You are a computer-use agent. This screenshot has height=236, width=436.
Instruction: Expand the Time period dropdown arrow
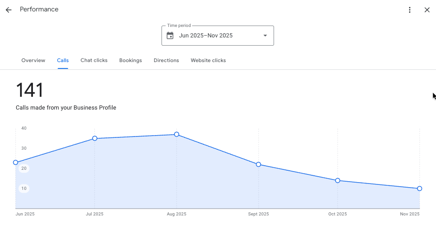tap(265, 36)
